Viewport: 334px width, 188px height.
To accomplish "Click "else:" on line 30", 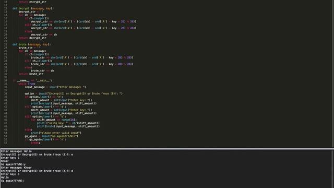I will 29,67.
